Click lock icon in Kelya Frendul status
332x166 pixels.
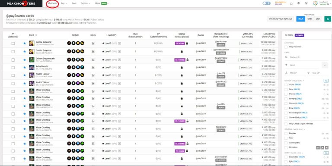click(x=182, y=68)
